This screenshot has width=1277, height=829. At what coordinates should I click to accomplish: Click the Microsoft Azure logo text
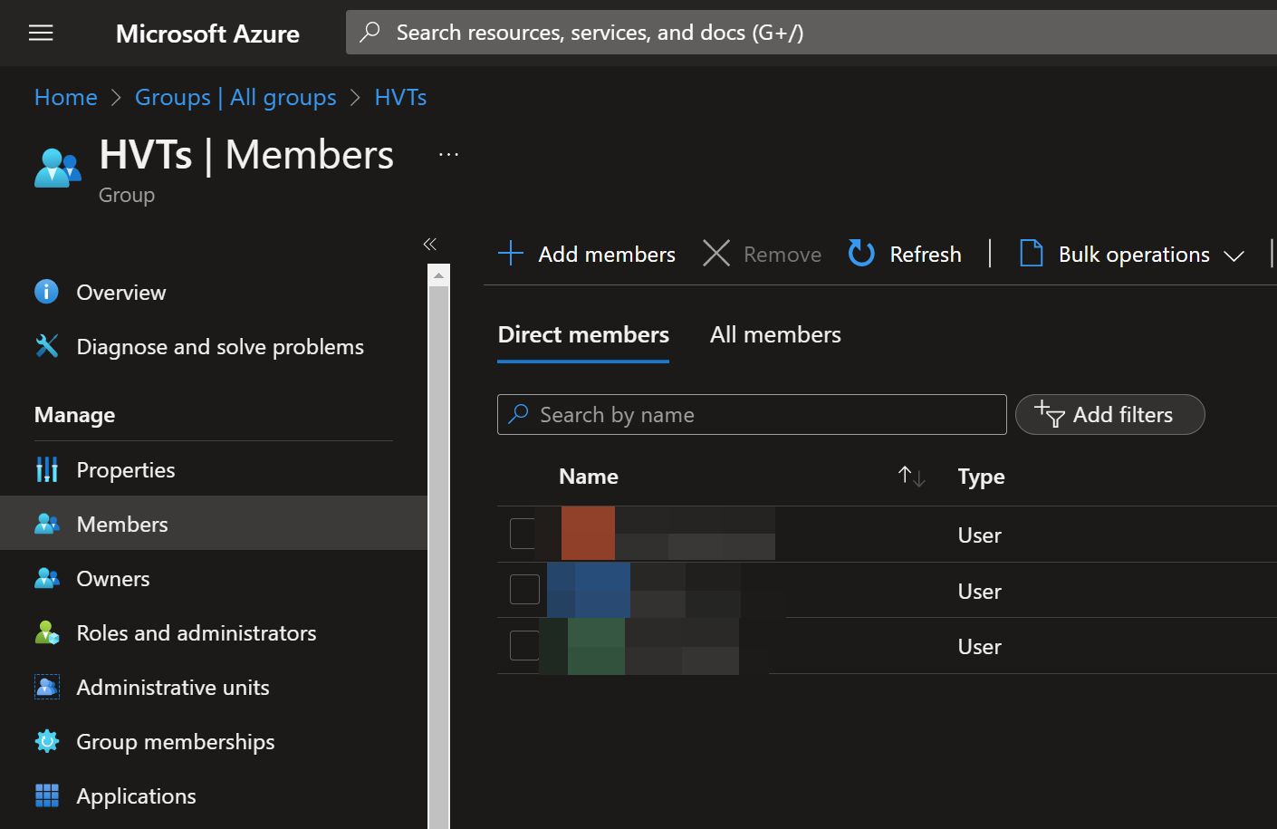coord(207,34)
